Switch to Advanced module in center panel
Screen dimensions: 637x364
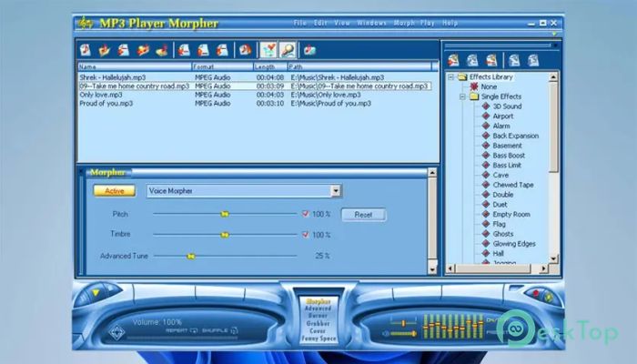(x=318, y=308)
